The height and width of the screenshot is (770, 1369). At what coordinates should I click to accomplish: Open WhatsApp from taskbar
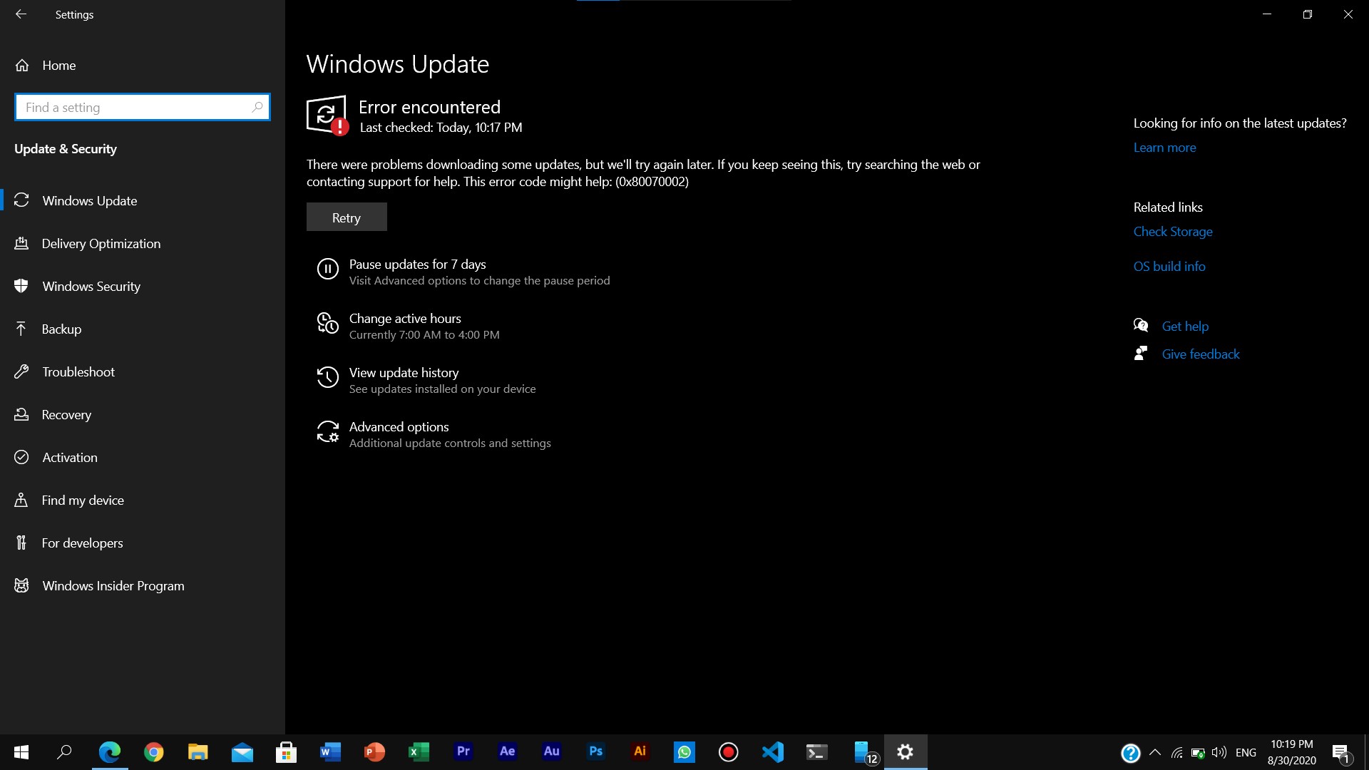point(684,752)
